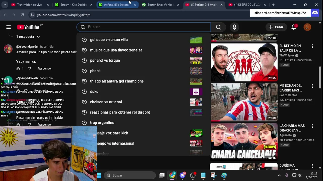Viewport: 323px width, 181px height.
Task: View site information beside the URL
Action: click(x=32, y=15)
